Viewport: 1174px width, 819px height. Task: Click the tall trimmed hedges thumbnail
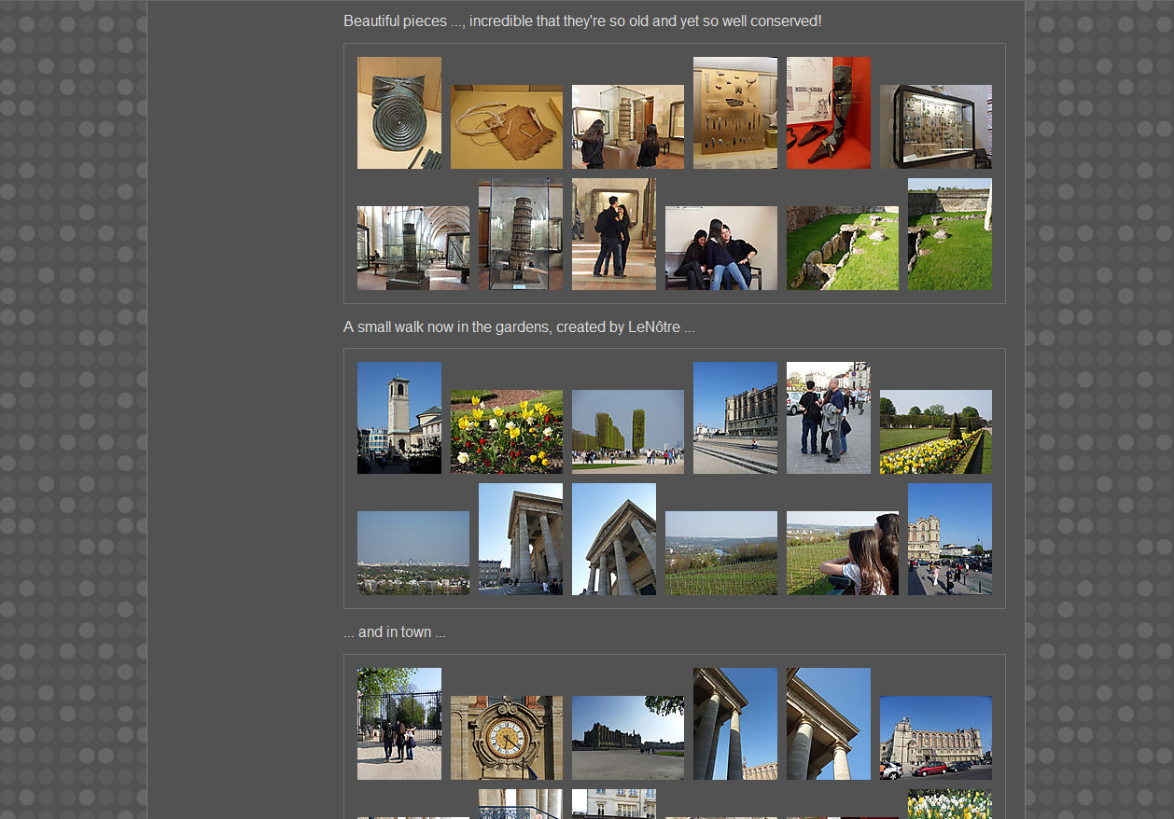click(627, 432)
